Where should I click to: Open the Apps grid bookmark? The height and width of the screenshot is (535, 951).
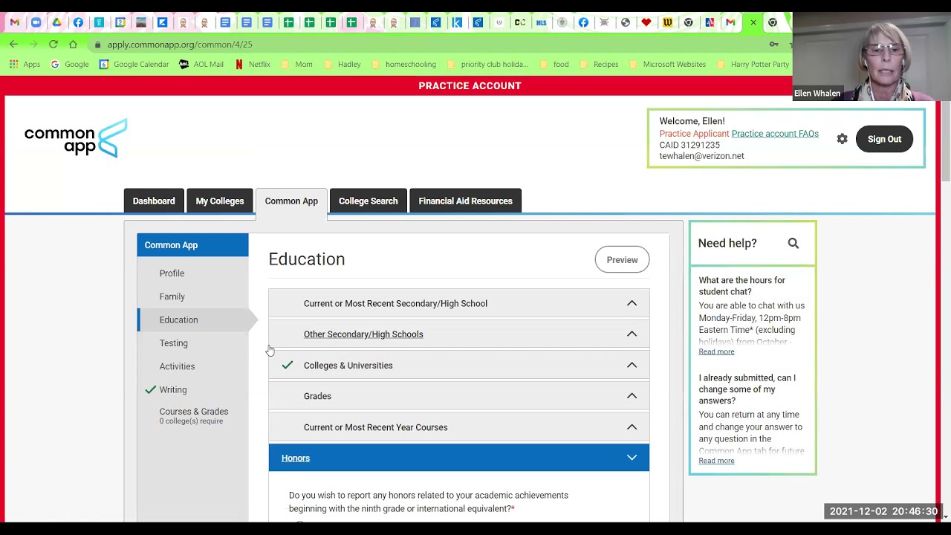[x=25, y=65]
